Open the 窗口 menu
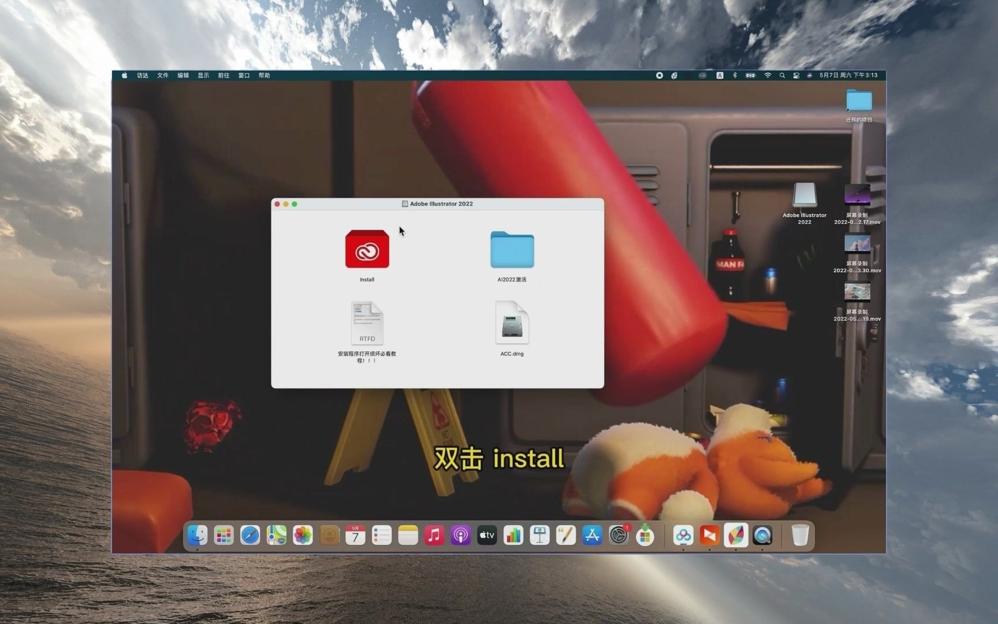The image size is (998, 624). [244, 75]
